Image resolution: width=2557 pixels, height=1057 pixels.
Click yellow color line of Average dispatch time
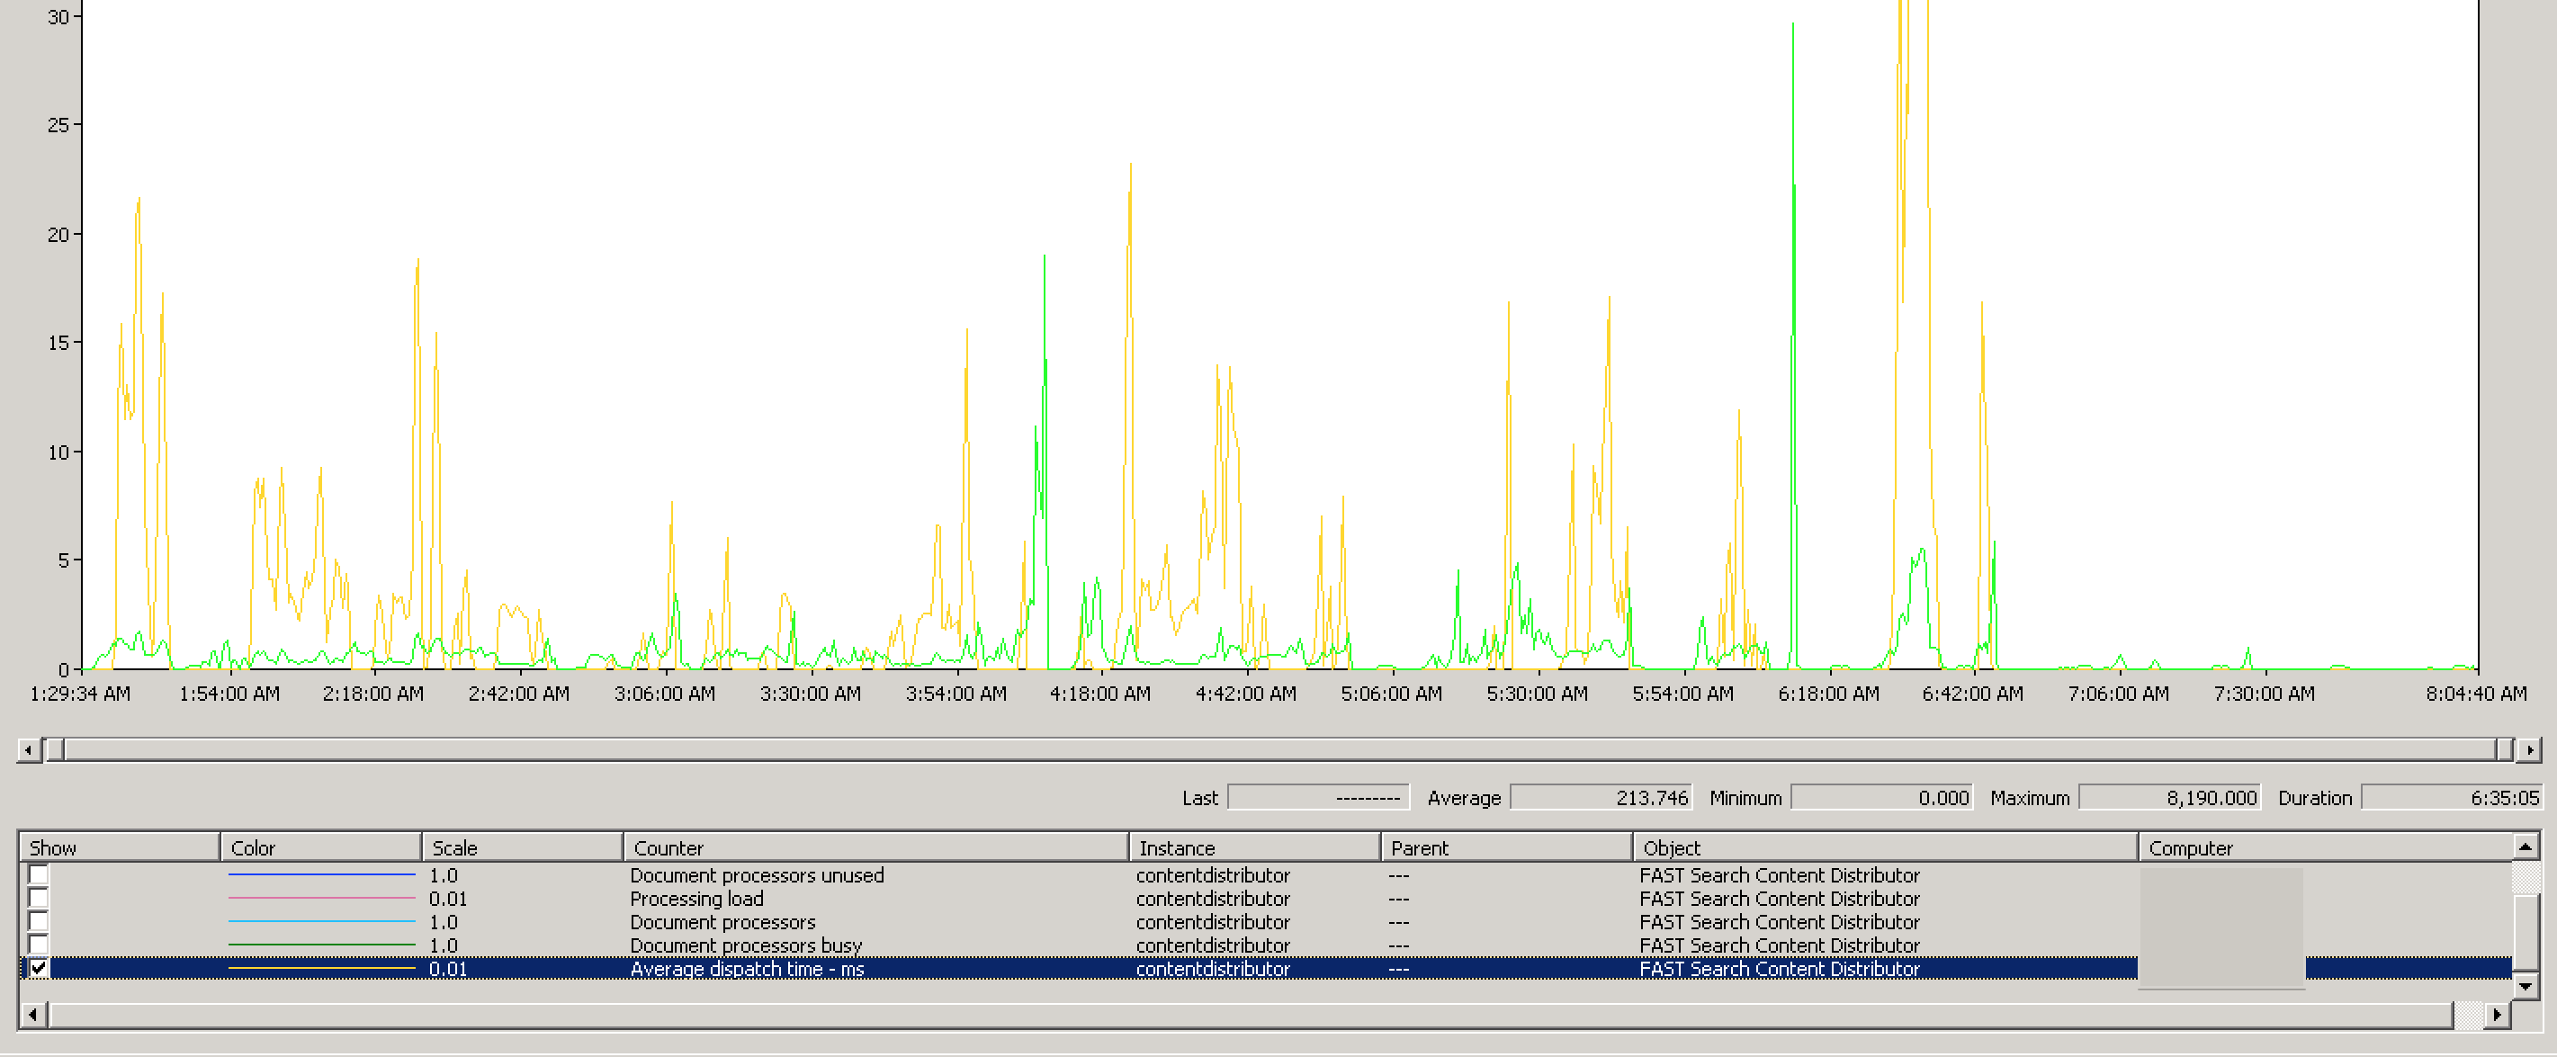click(x=321, y=968)
